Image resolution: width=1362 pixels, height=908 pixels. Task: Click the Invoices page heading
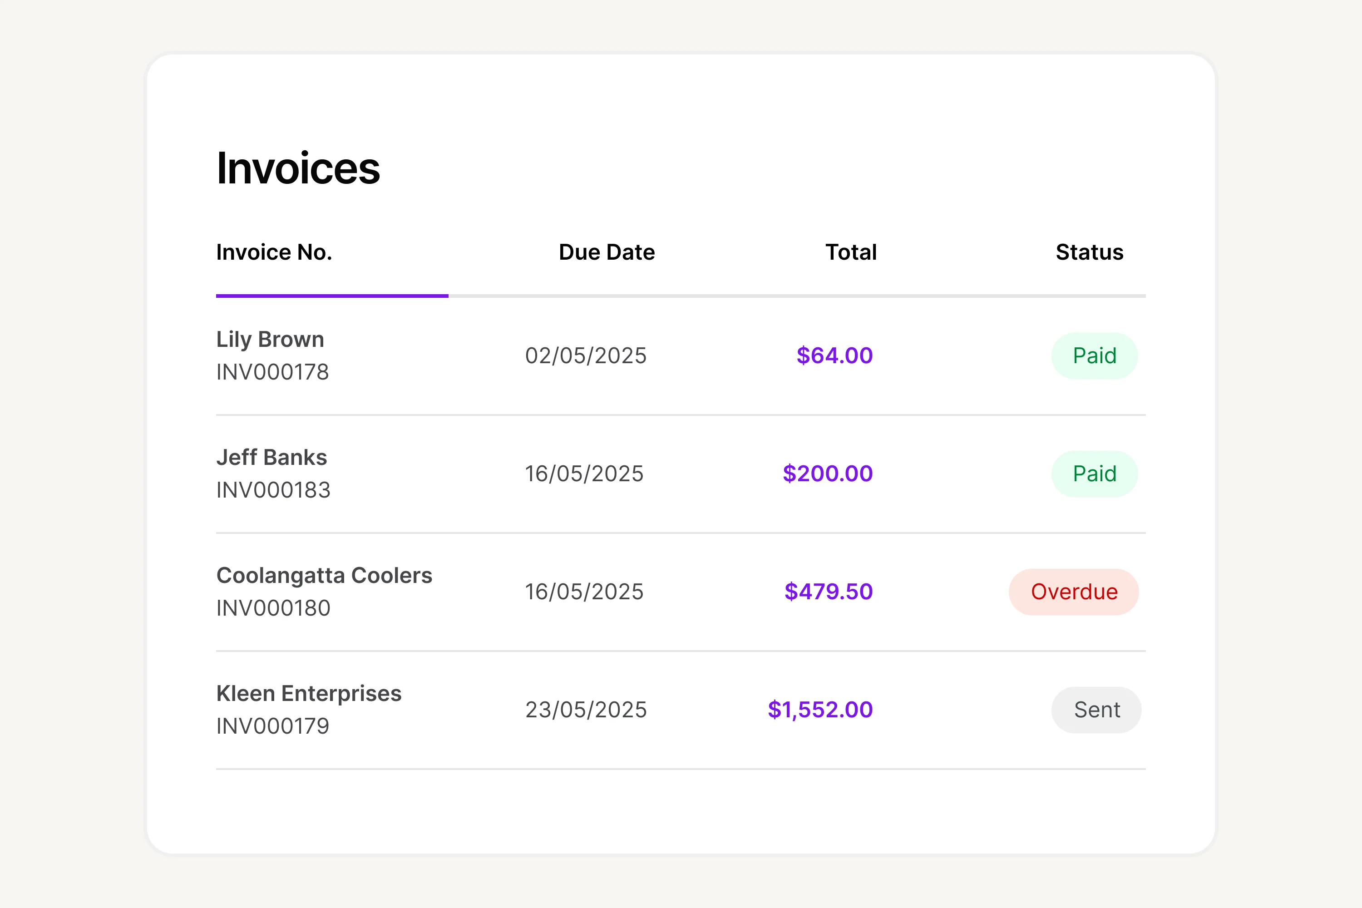(298, 168)
